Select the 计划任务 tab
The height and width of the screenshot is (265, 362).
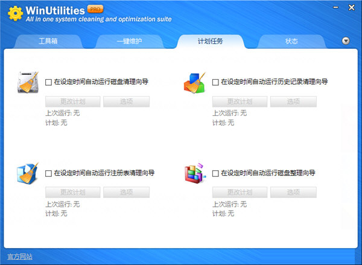click(x=210, y=42)
